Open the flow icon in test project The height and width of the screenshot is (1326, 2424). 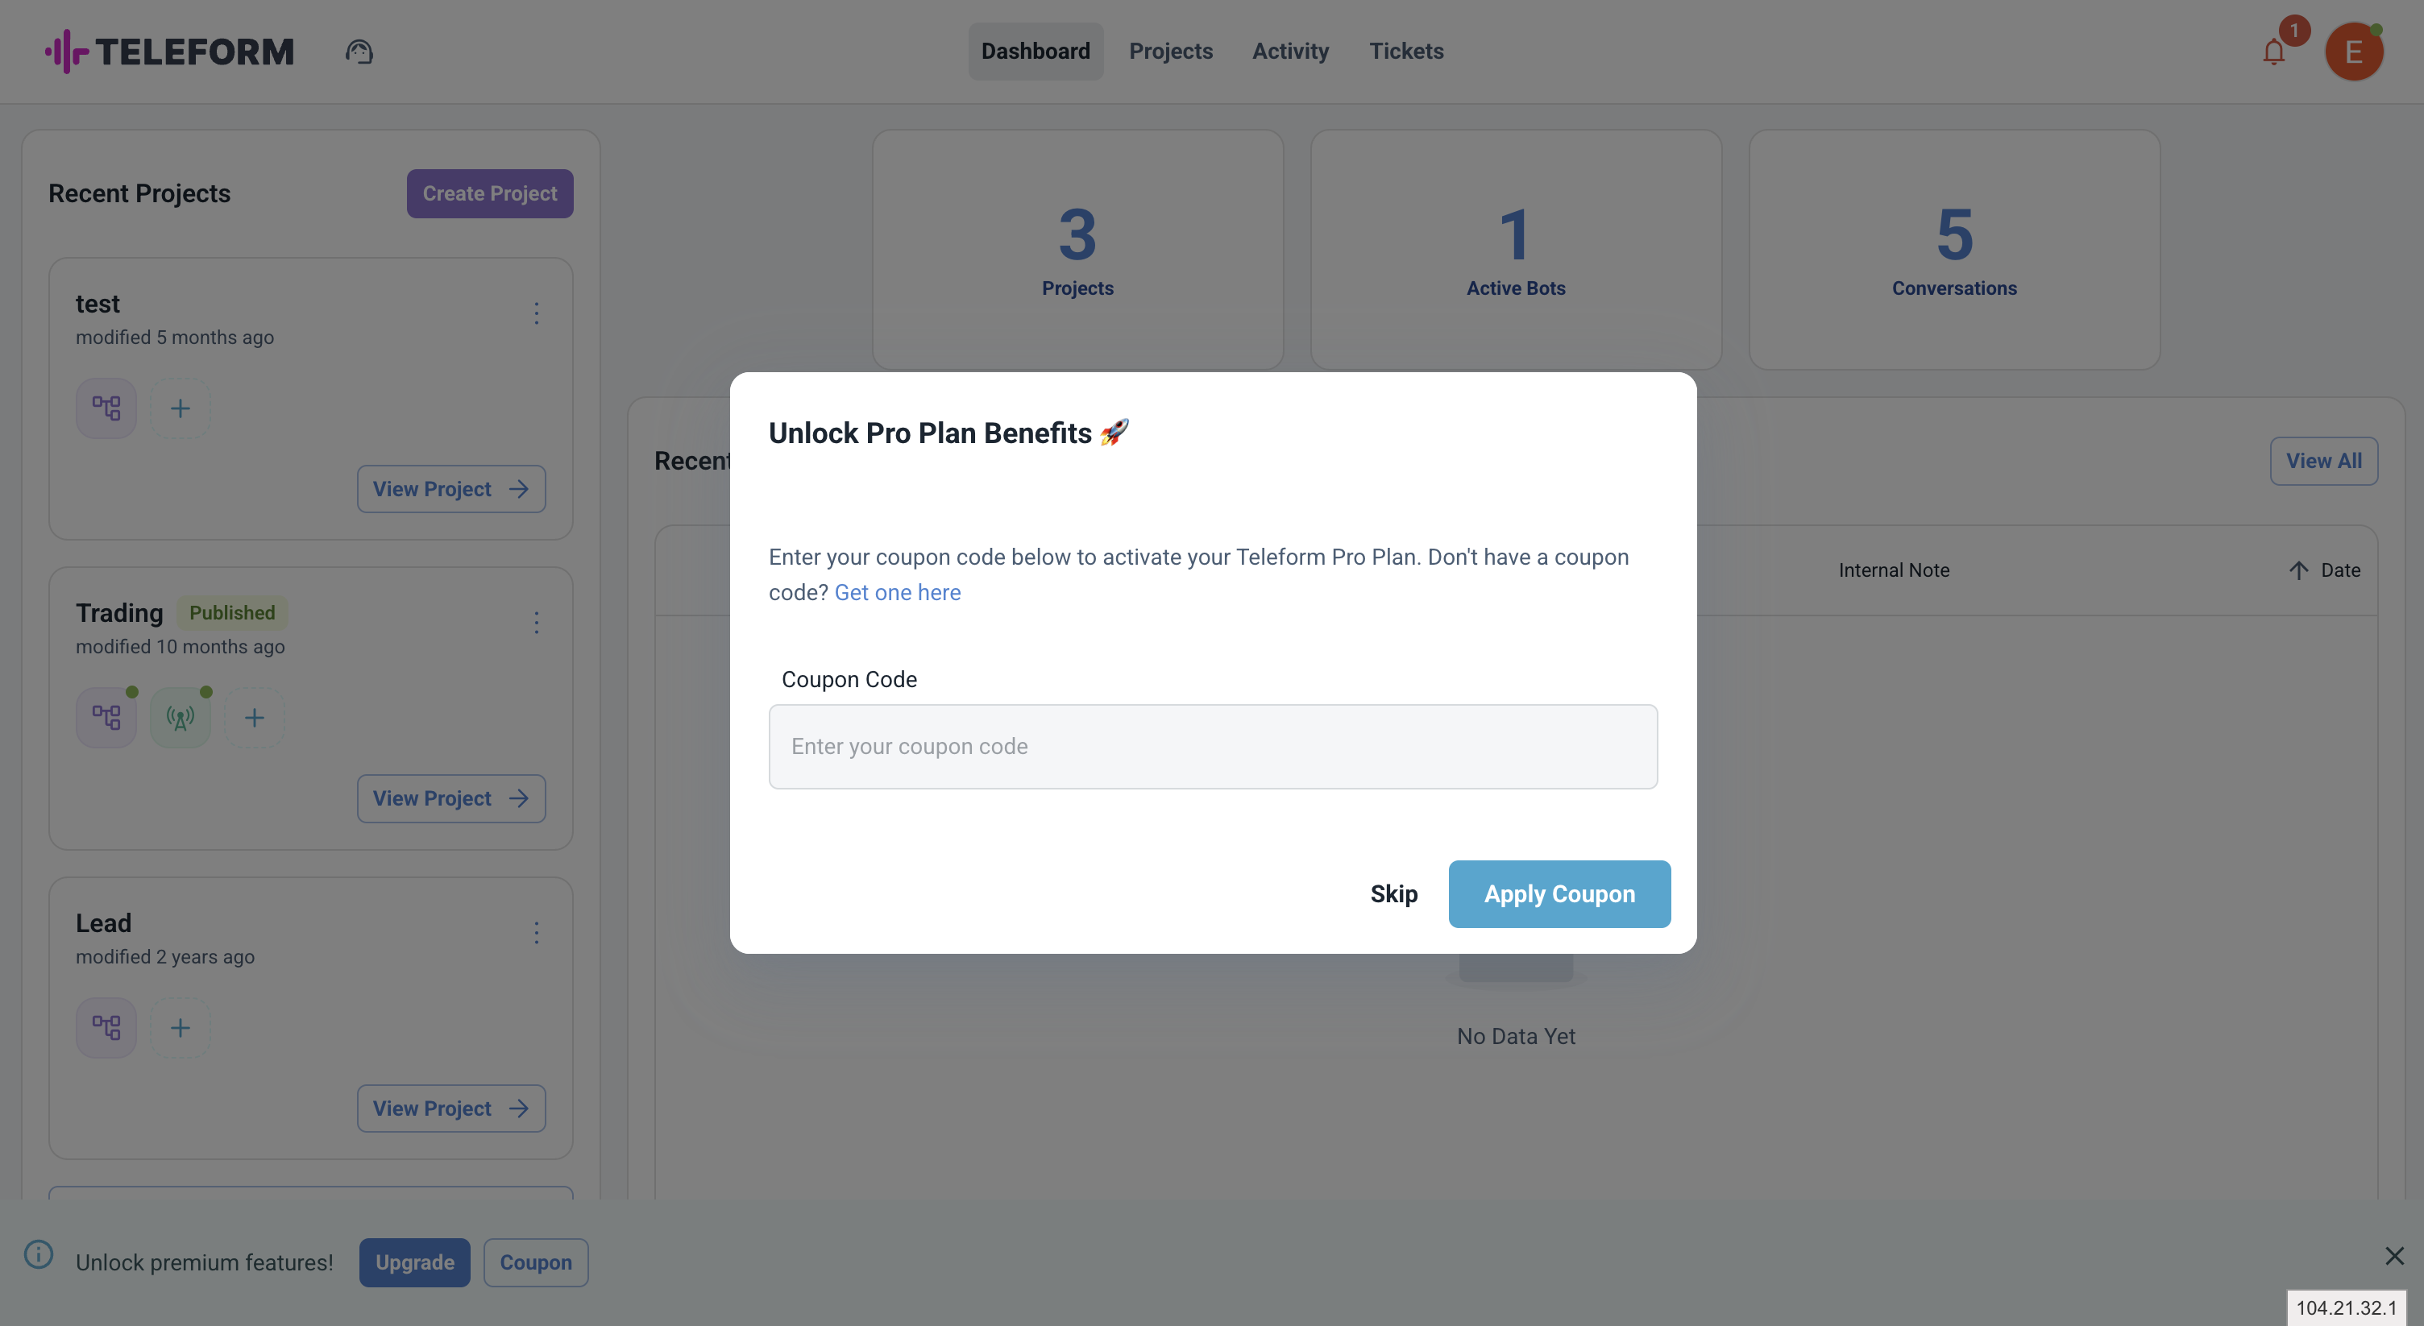click(106, 408)
